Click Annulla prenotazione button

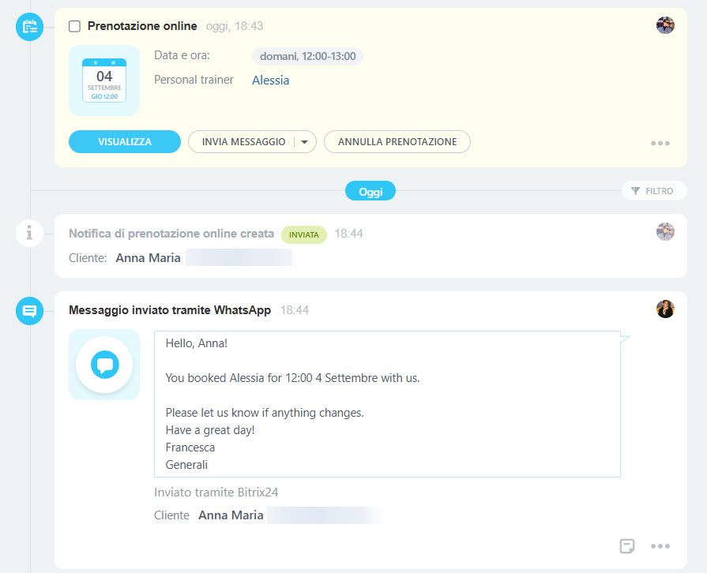coord(397,142)
